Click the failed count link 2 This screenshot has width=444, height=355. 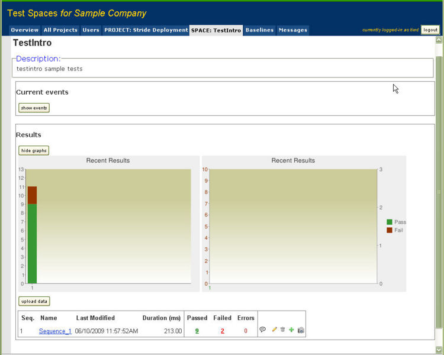(223, 331)
